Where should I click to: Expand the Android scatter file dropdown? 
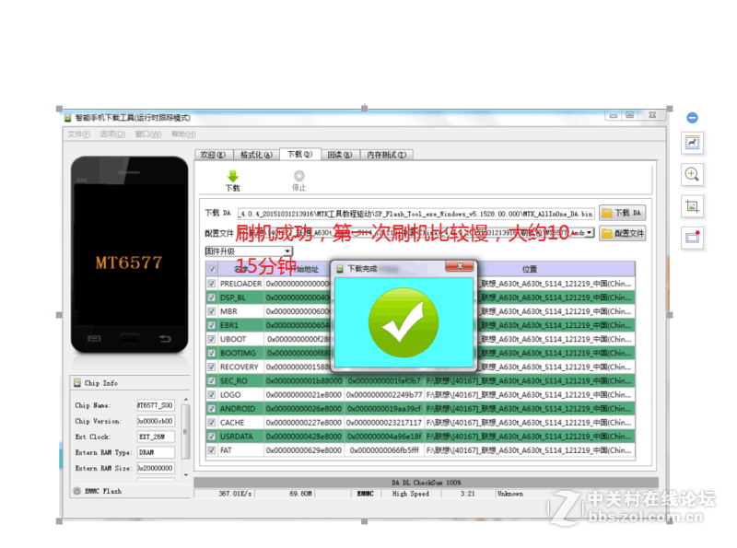587,232
